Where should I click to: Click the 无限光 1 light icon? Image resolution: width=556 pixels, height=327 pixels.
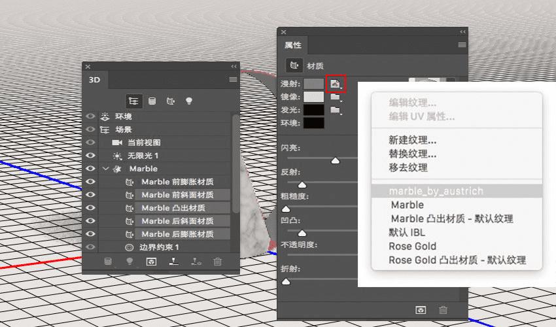pos(117,156)
